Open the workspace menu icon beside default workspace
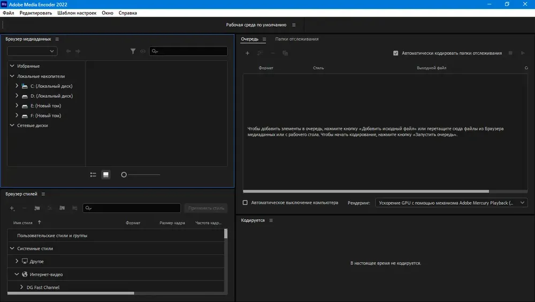Image resolution: width=535 pixels, height=302 pixels. [294, 25]
